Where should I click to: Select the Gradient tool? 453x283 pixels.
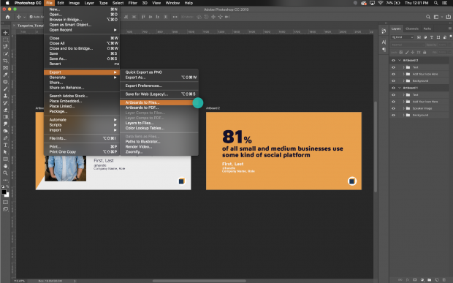coord(6,117)
